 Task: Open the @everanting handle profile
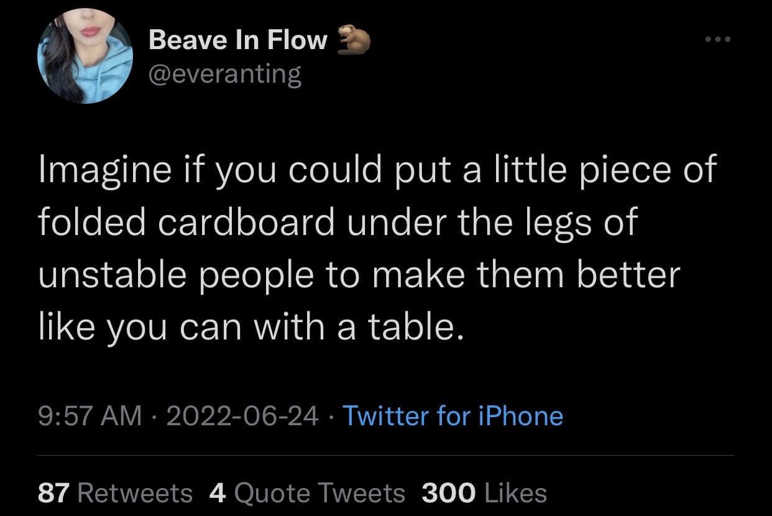point(224,74)
